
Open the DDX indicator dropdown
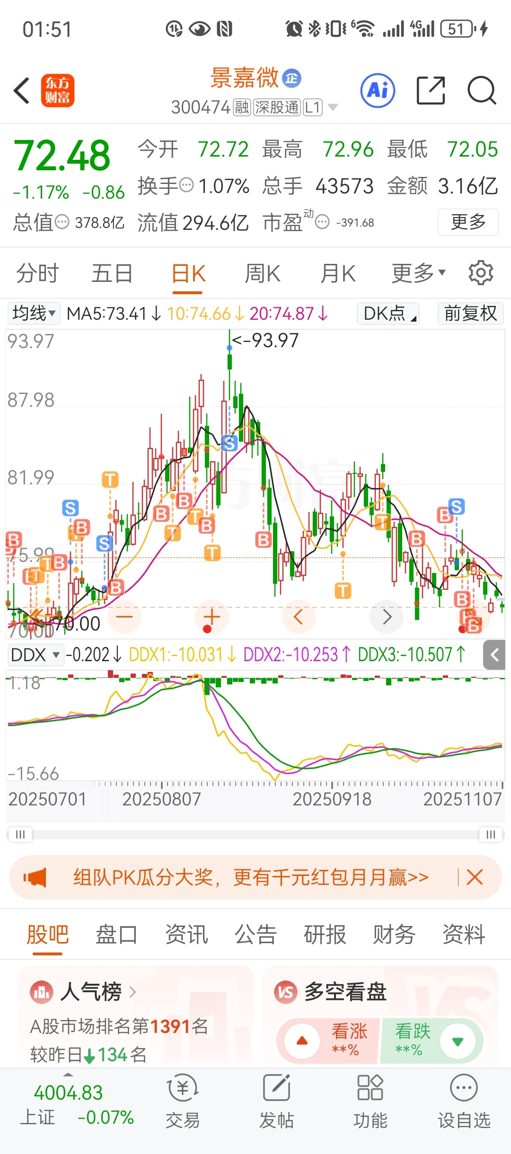tap(35, 655)
